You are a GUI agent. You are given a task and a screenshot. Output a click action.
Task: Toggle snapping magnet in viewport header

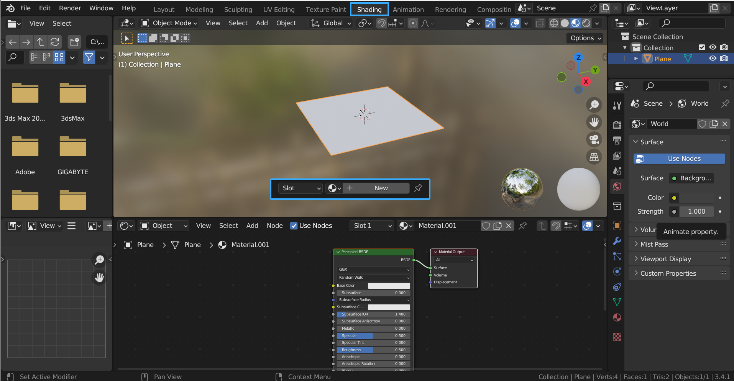[x=381, y=23]
